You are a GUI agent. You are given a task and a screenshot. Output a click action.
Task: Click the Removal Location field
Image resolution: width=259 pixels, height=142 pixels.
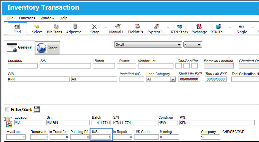pyautogui.click(x=219, y=66)
